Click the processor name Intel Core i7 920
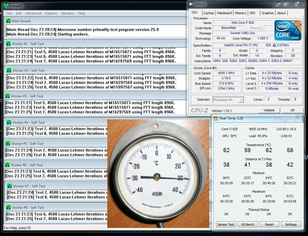 point(243,23)
